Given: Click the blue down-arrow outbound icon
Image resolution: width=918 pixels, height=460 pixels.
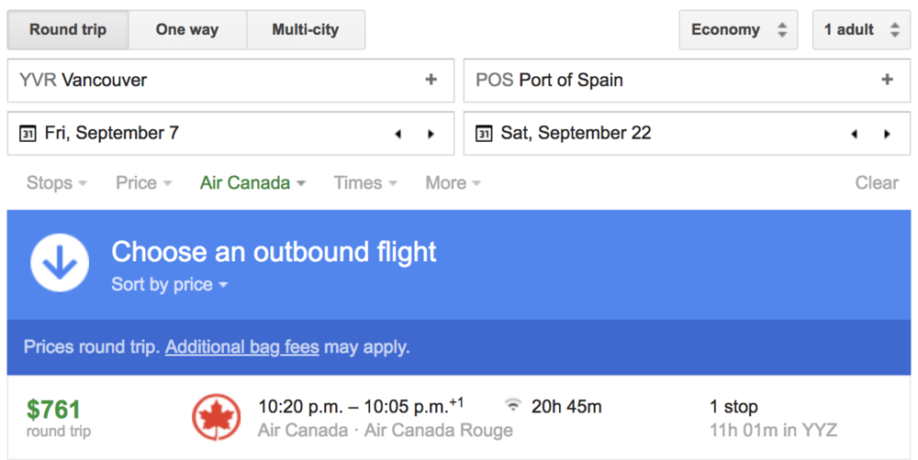Looking at the screenshot, I should (60, 264).
